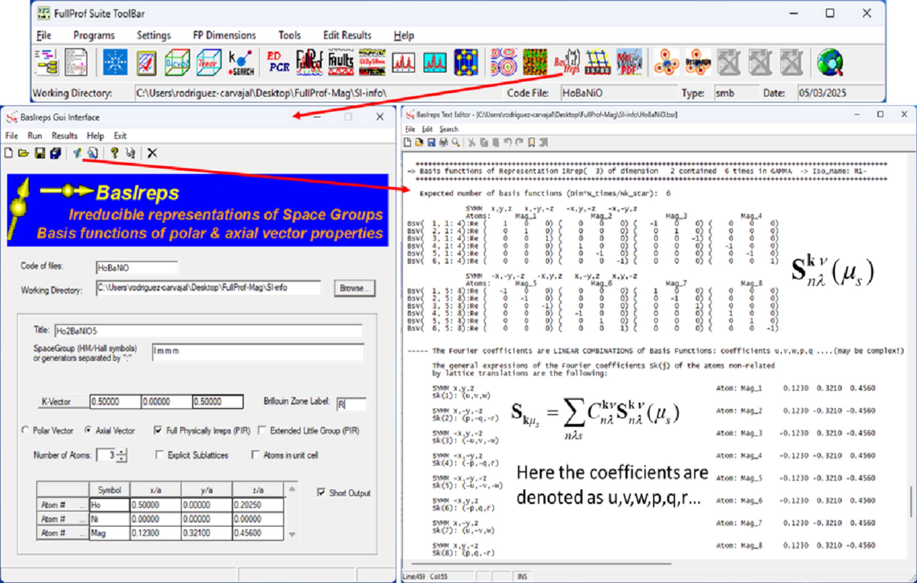Open the Search menu in Text Editor

pyautogui.click(x=449, y=129)
